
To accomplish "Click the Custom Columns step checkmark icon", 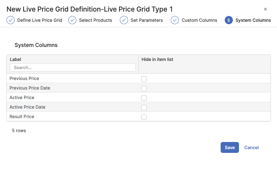I will 175,20.
